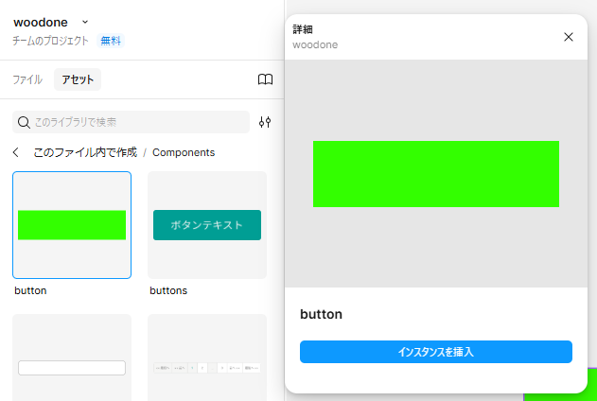Click the green rectangle in the details preview
This screenshot has height=401, width=597.
(x=436, y=174)
